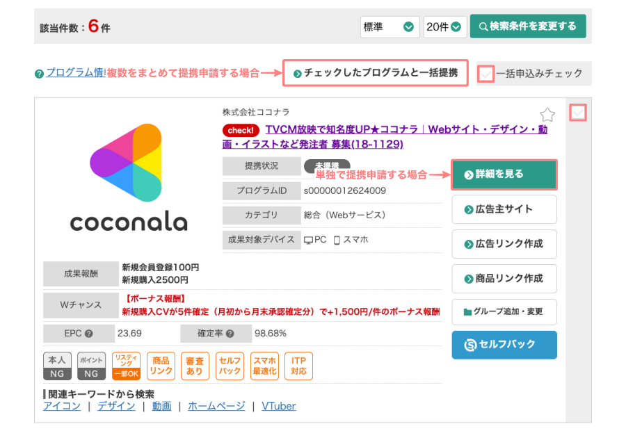This screenshot has height=431, width=626.
Task: Open the VTuber related keyword link
Action: (279, 406)
